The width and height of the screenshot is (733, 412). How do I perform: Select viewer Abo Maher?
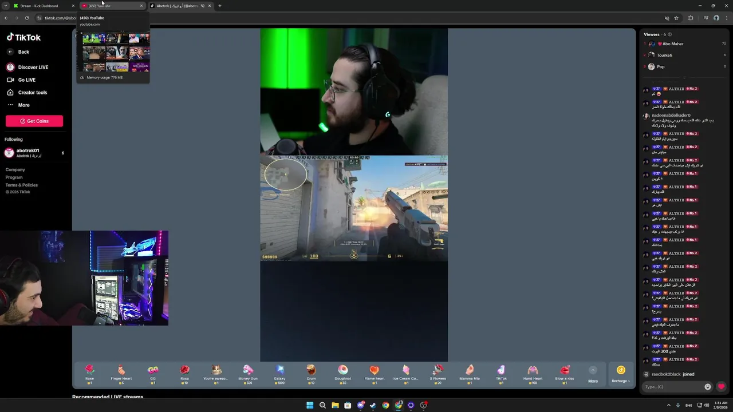[x=685, y=44]
